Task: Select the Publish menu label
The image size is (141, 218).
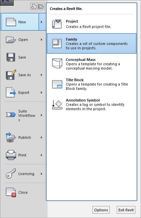Action: [x=25, y=137]
